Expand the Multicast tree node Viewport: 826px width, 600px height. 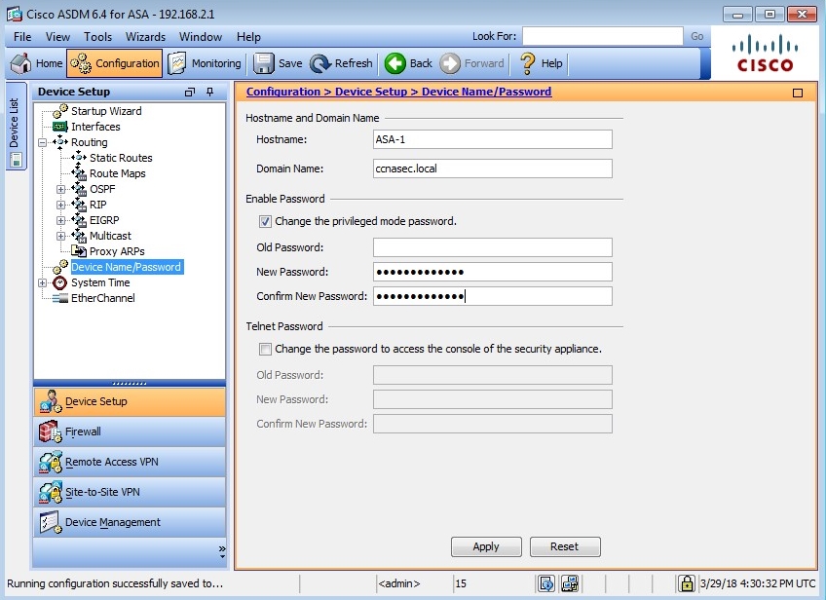pos(61,236)
